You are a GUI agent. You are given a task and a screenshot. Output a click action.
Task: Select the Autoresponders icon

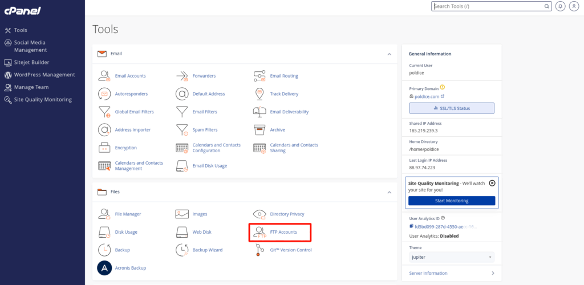(x=104, y=93)
